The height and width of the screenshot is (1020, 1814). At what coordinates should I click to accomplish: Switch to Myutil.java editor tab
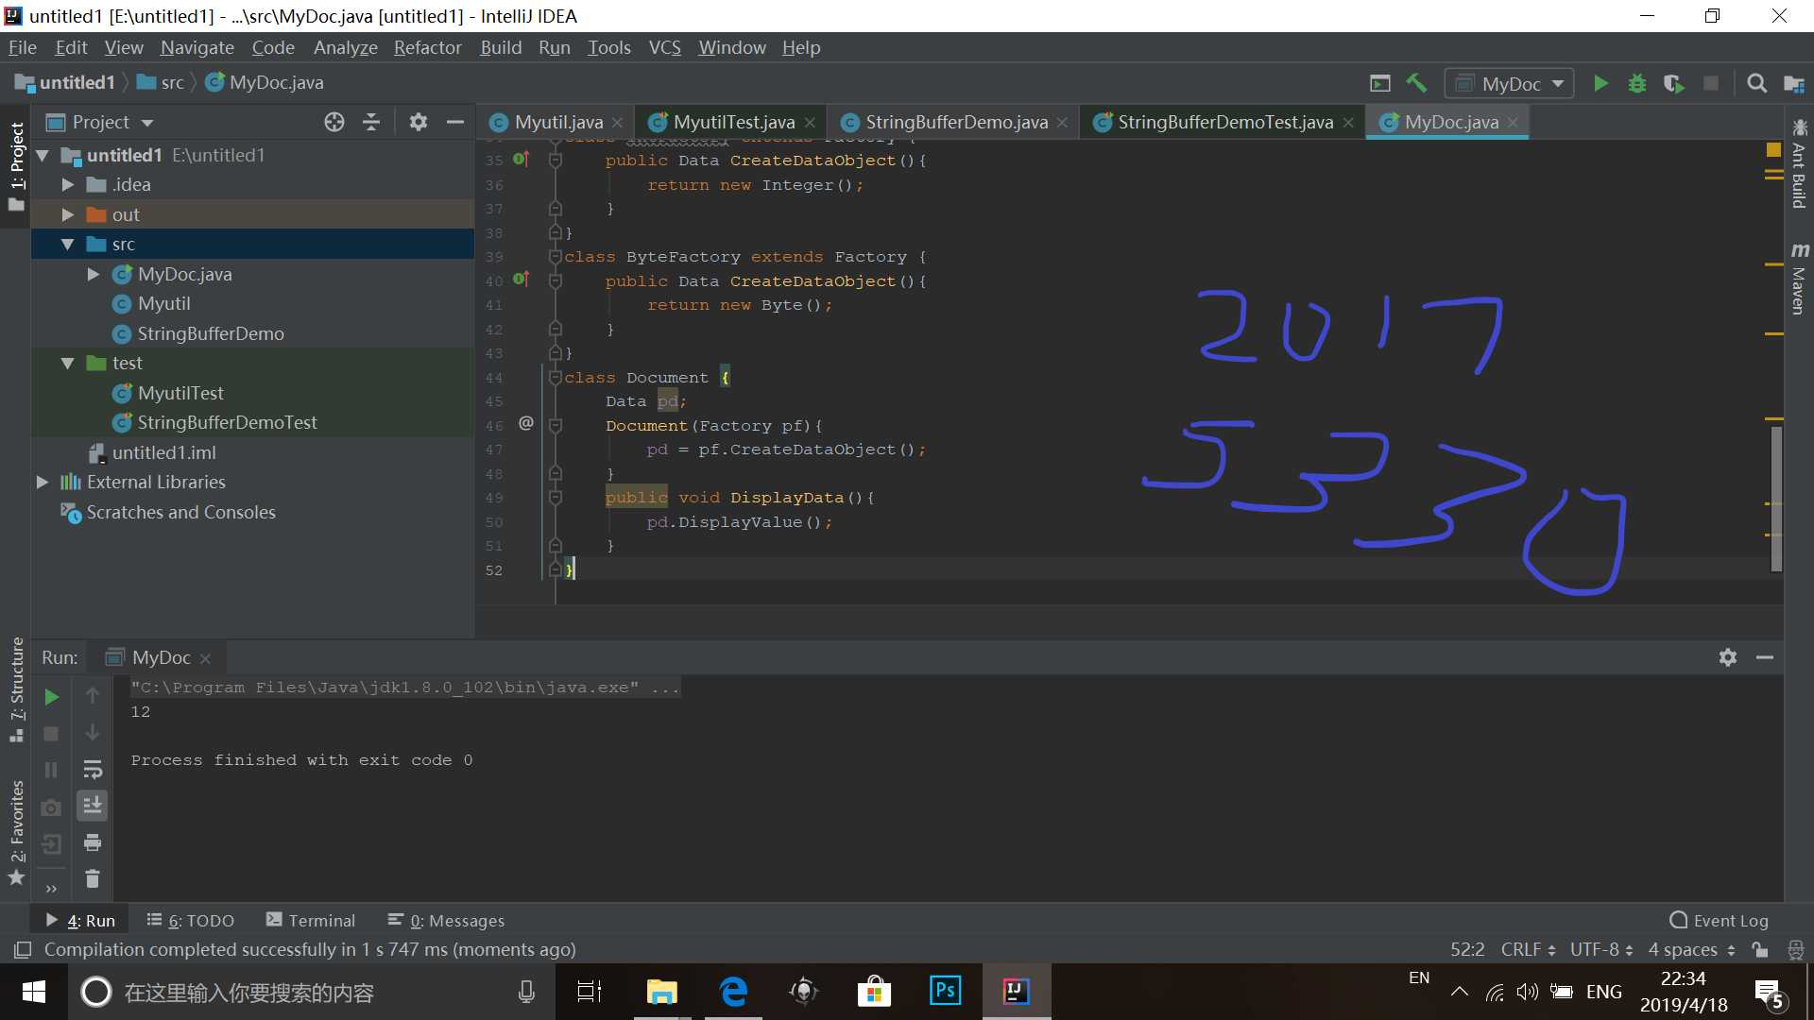click(x=557, y=122)
